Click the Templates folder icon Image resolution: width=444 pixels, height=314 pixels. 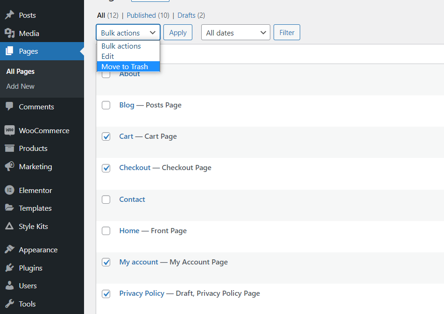[x=9, y=207]
